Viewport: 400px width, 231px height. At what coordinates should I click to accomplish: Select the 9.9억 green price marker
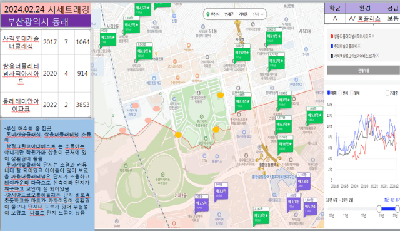[x=274, y=36]
